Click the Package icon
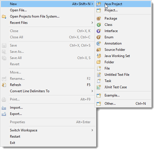Screen dimensions: 156x151 (99, 18)
